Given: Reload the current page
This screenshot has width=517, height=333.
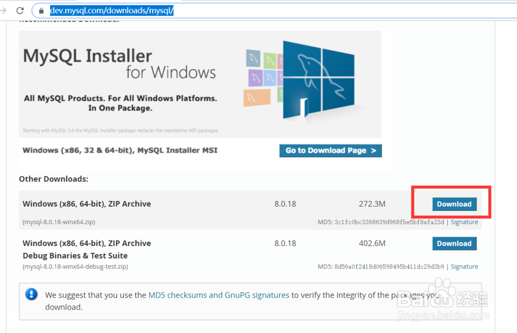Looking at the screenshot, I should (20, 10).
